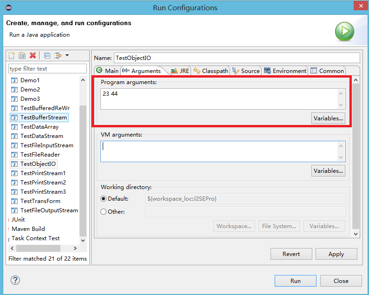Screen dimensions: 369x295
Task: Select Demo3 configuration
Action: tap(30, 99)
